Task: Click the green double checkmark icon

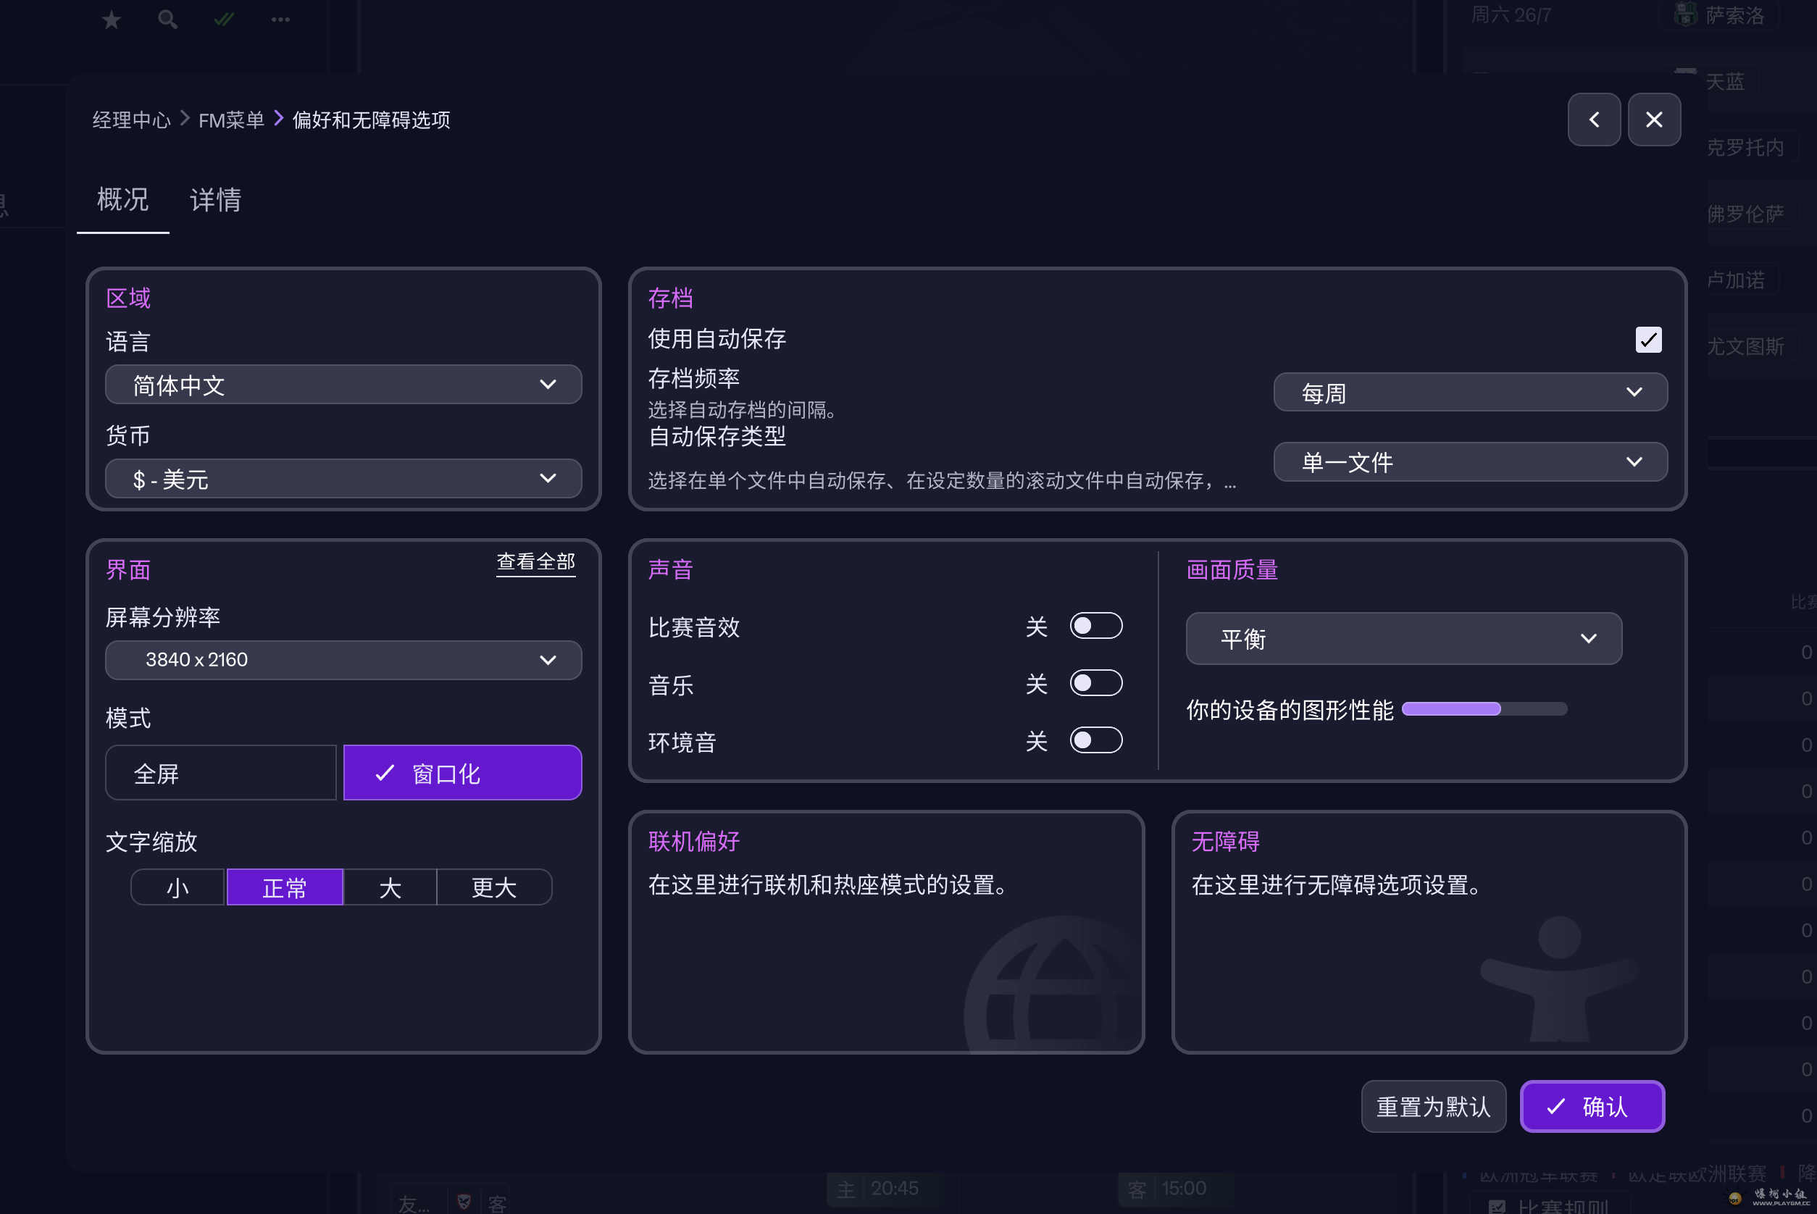Action: (x=224, y=20)
